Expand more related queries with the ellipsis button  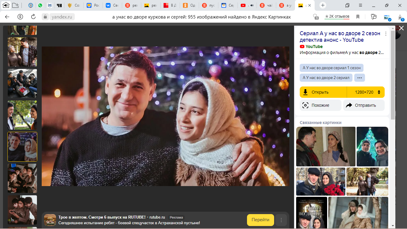[x=359, y=78]
